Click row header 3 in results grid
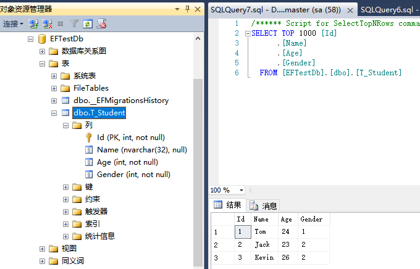The image size is (420, 269). click(222, 258)
